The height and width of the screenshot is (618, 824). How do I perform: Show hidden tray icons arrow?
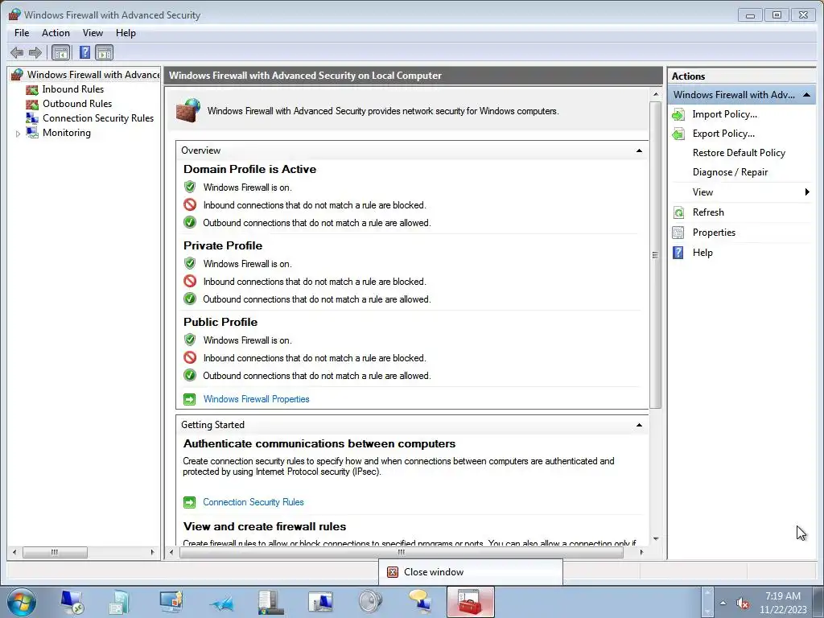click(723, 603)
